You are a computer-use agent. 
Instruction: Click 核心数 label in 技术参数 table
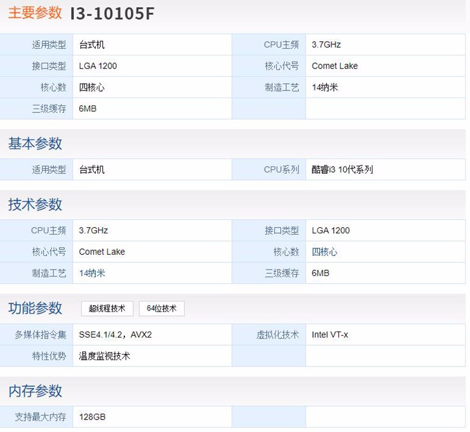[x=286, y=252]
